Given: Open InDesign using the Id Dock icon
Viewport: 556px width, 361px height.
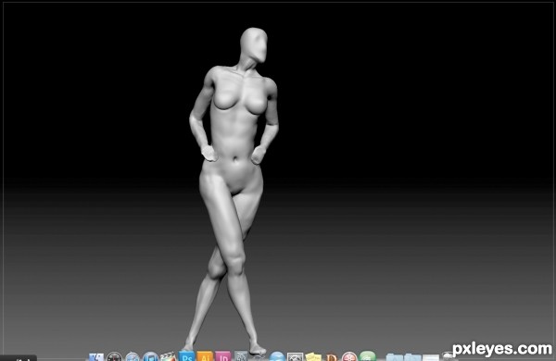Looking at the screenshot, I should 223,356.
